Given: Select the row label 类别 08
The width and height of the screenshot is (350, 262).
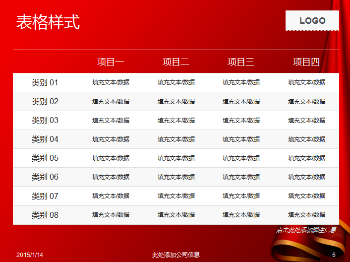Looking at the screenshot, I should [x=45, y=215].
